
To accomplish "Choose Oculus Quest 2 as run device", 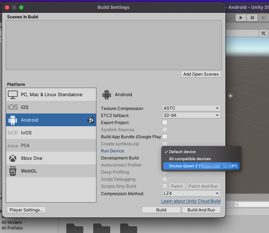I will click(x=201, y=166).
